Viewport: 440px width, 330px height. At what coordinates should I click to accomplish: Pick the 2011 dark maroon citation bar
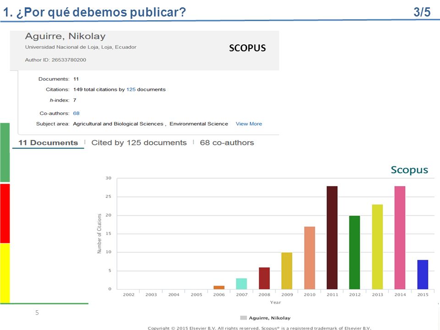pos(332,237)
